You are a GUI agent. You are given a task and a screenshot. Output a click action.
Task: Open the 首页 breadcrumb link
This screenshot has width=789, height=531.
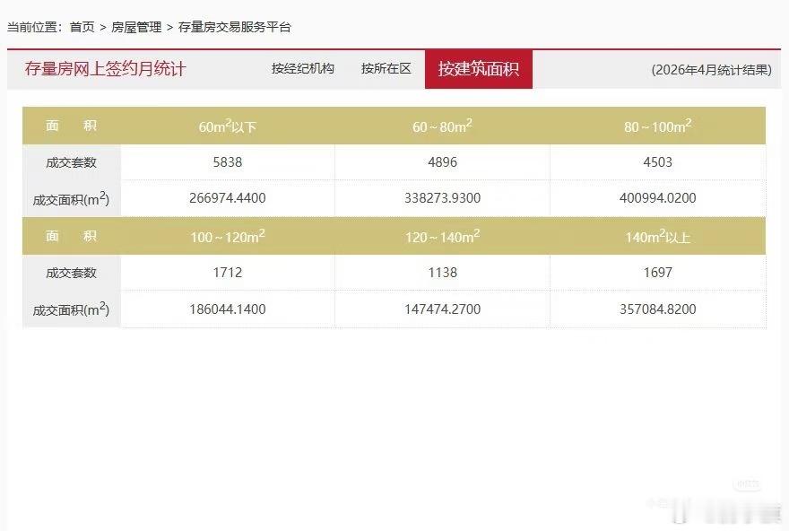tap(82, 27)
